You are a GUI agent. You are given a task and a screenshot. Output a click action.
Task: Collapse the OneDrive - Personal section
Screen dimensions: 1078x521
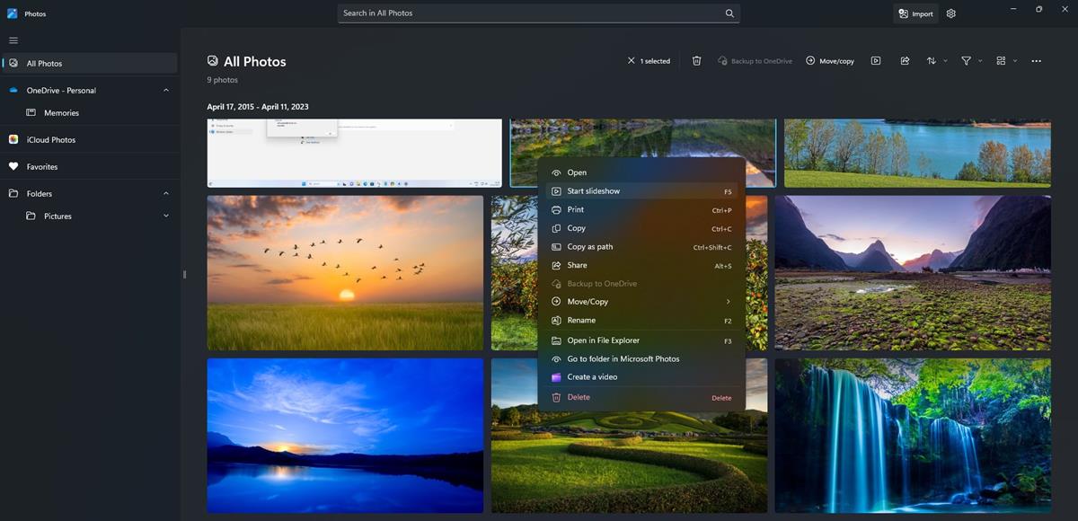pyautogui.click(x=165, y=90)
